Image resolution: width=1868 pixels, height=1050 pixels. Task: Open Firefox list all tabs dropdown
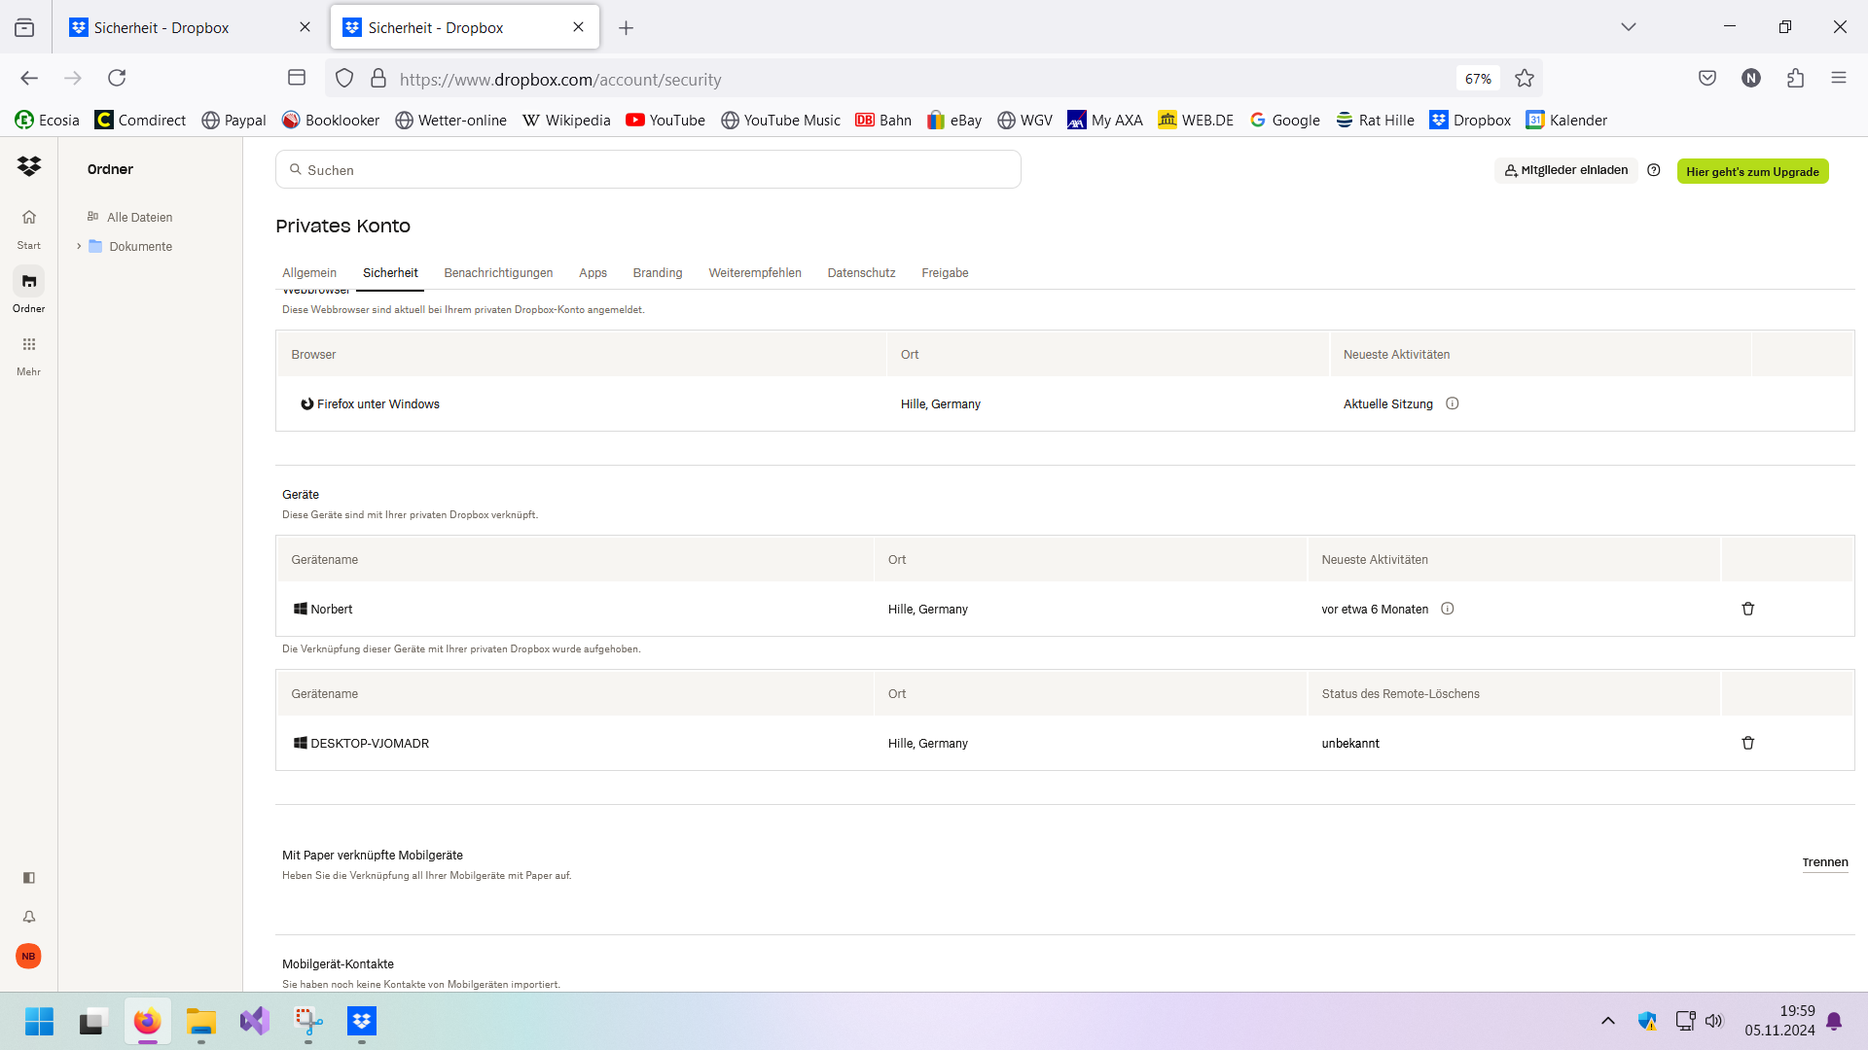tap(1628, 27)
